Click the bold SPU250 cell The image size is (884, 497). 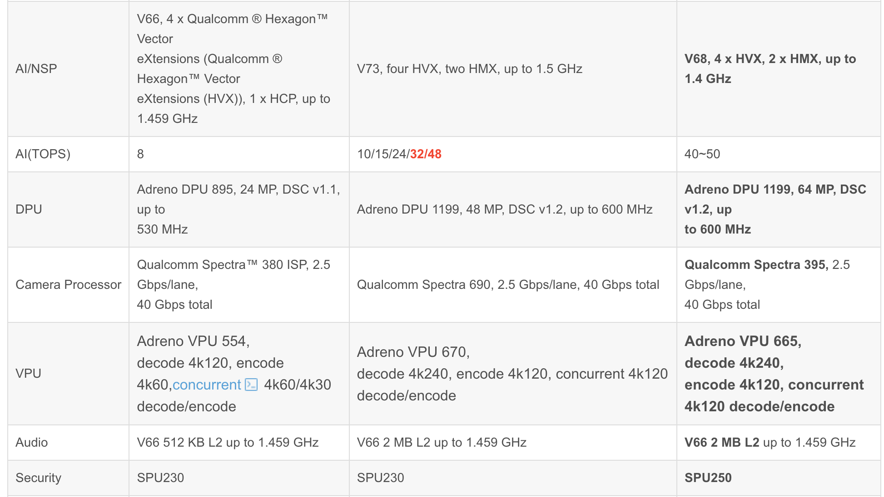[x=708, y=478]
